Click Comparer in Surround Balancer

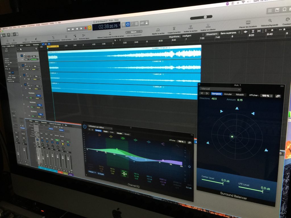216,94
